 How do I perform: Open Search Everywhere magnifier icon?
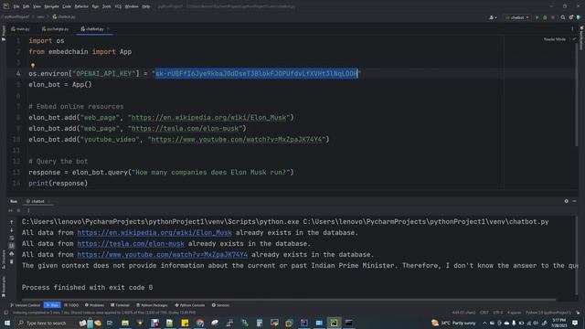[x=563, y=17]
